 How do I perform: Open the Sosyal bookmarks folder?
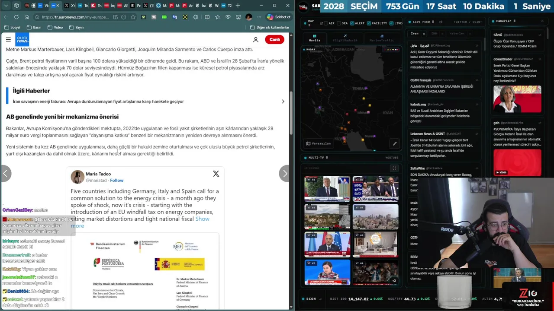click(12, 27)
